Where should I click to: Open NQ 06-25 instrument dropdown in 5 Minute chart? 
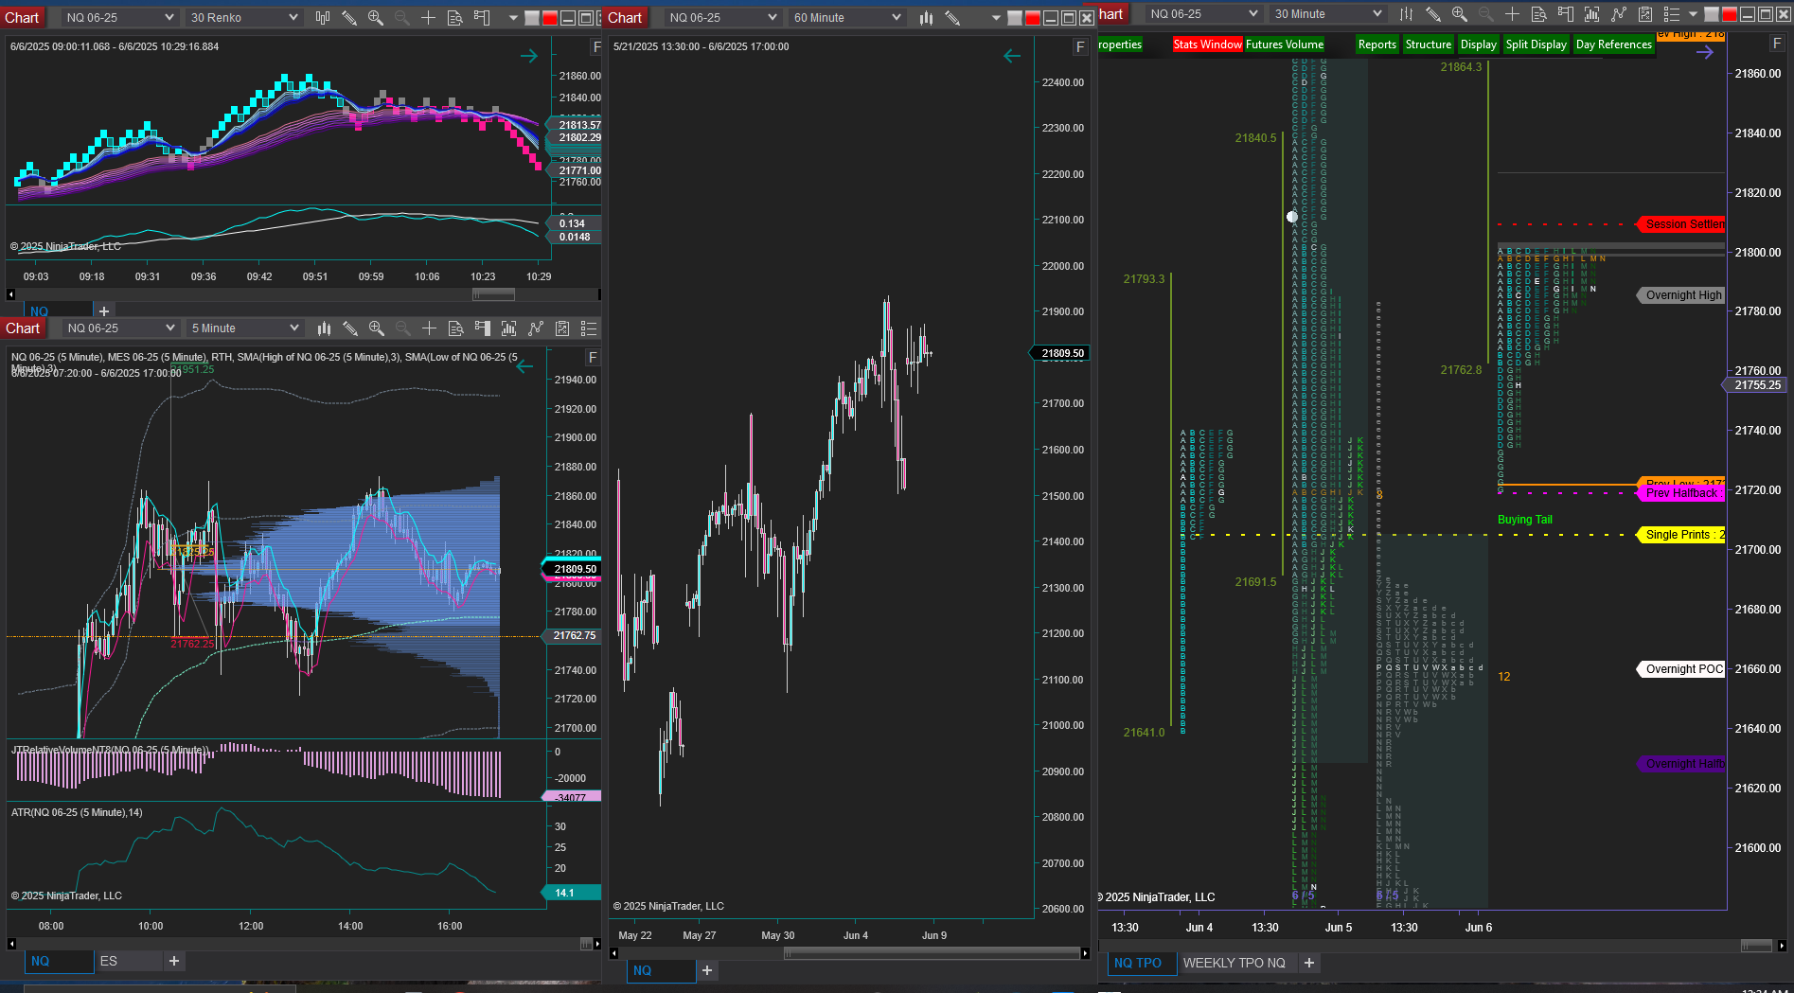[x=121, y=328]
